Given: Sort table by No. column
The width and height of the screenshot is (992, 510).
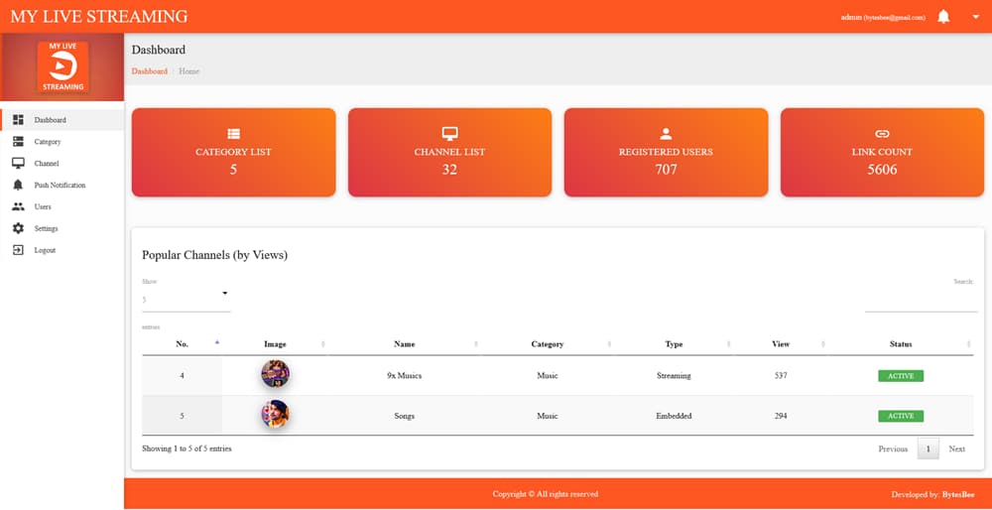Looking at the screenshot, I should point(182,344).
